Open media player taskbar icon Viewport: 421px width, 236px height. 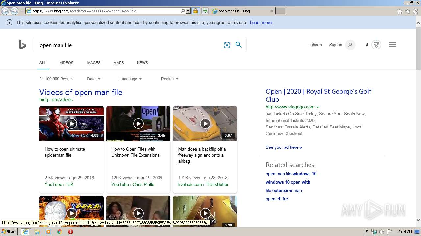tap(48, 232)
